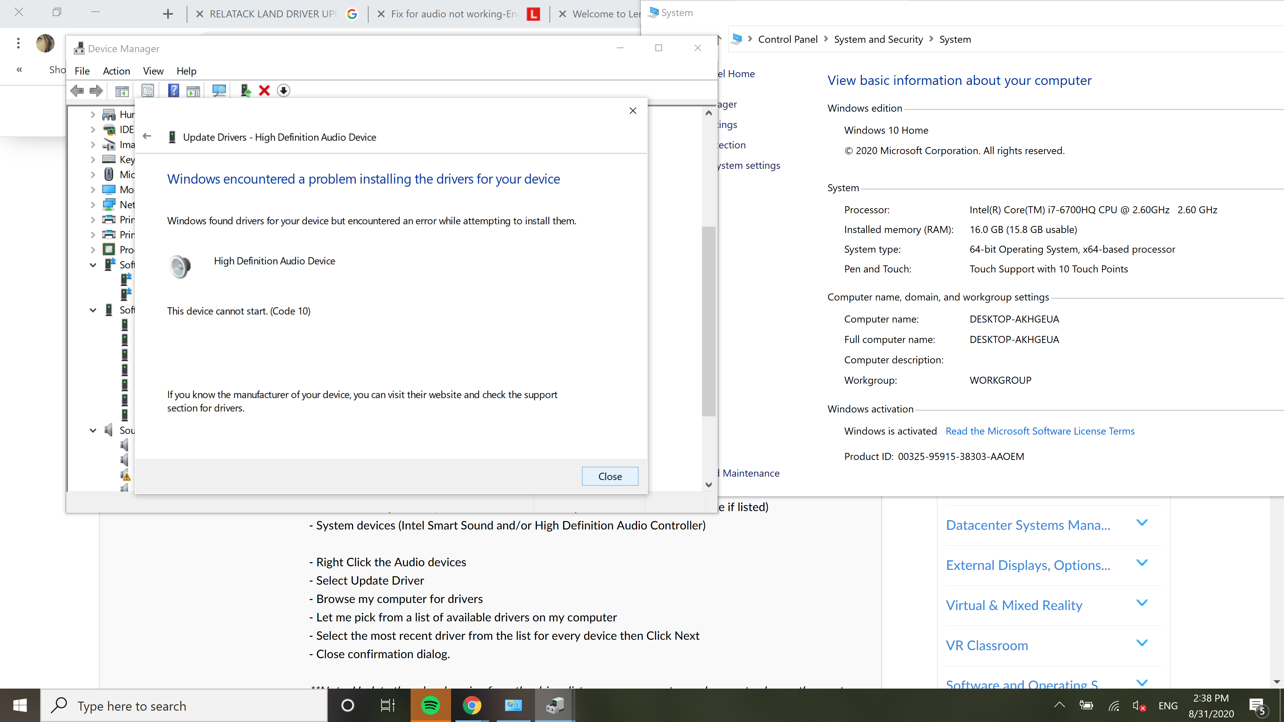This screenshot has height=722, width=1284.
Task: Open Spotify from the taskbar
Action: click(x=432, y=705)
